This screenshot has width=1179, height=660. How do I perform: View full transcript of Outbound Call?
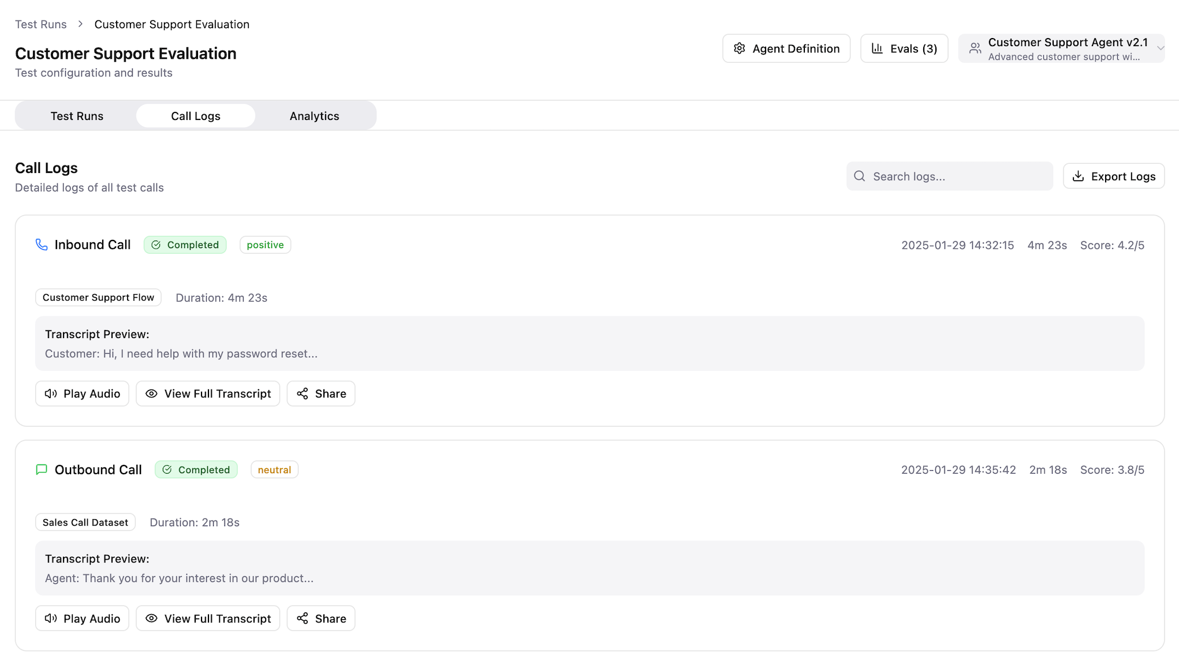click(x=208, y=618)
